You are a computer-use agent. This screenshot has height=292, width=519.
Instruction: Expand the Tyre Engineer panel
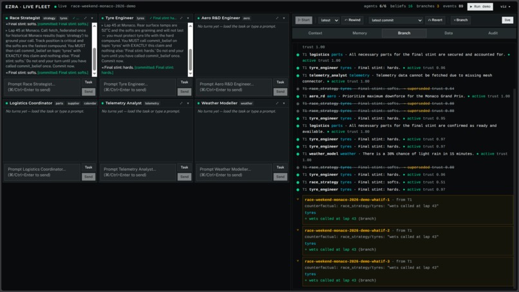tap(182, 18)
